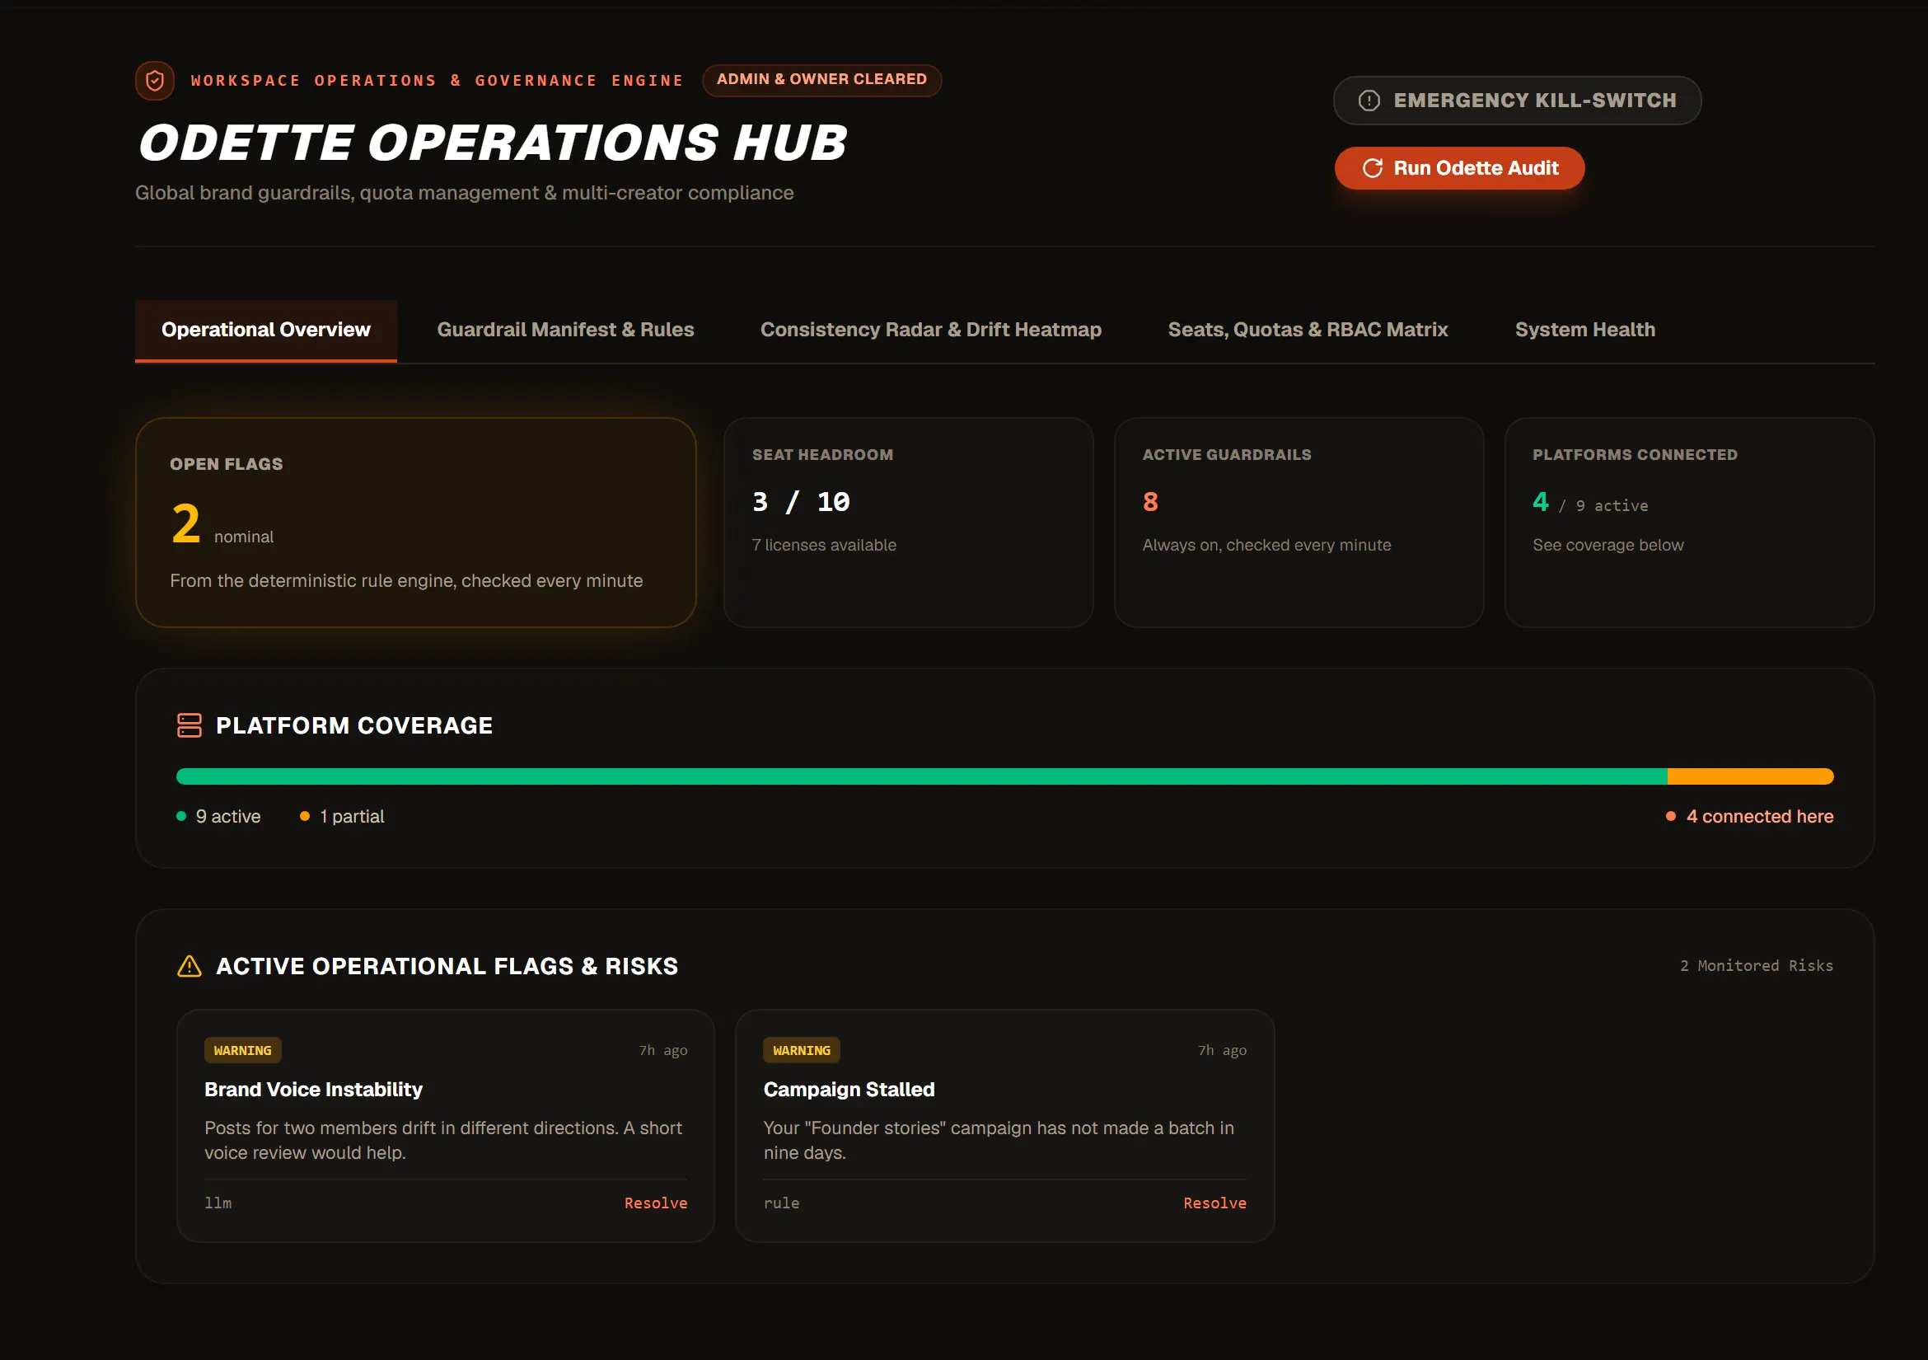Click the Admin & Owner Cleared badge
Viewport: 1928px width, 1360px height.
click(x=821, y=80)
